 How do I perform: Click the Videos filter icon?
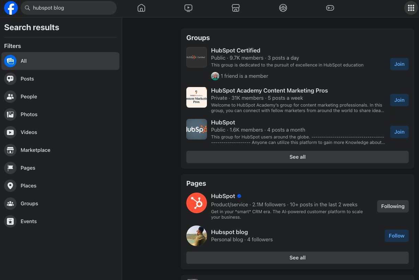pos(10,132)
